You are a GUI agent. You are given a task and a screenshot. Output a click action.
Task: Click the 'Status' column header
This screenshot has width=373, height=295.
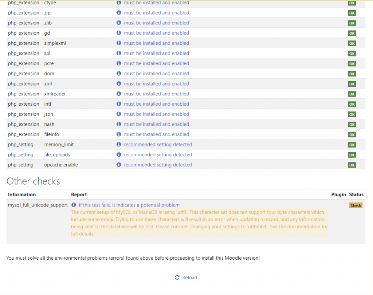coord(356,194)
